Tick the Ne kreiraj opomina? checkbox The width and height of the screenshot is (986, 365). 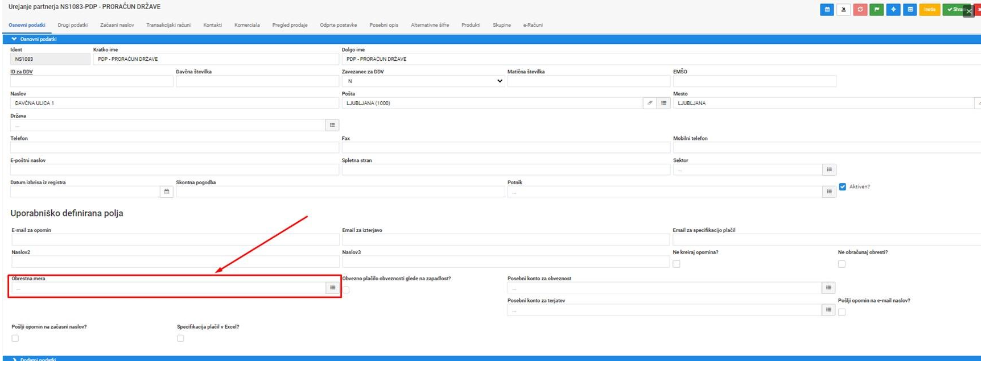pyautogui.click(x=676, y=264)
